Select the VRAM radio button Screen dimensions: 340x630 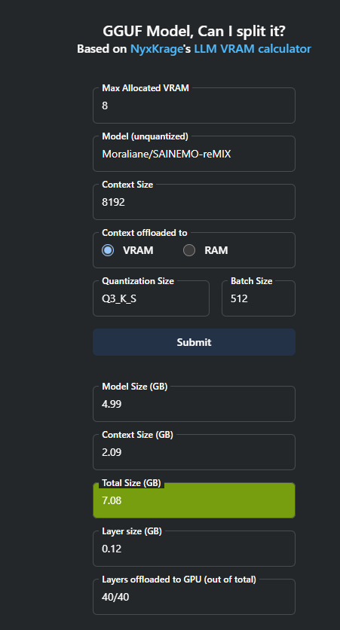coord(108,250)
